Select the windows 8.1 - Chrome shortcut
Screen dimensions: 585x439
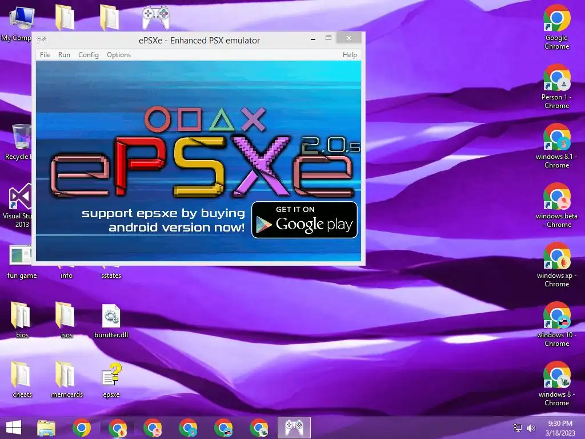tap(556, 146)
